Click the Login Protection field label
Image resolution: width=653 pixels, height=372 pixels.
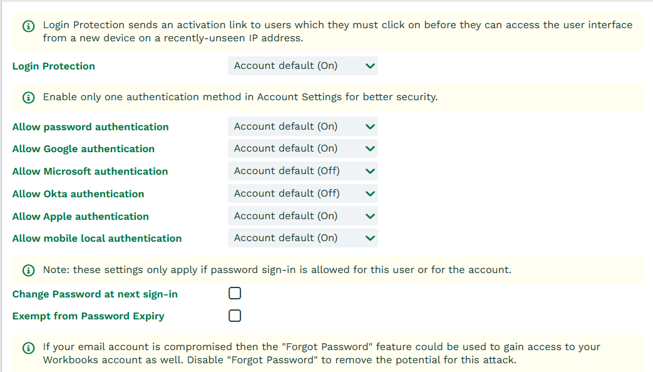tap(54, 66)
